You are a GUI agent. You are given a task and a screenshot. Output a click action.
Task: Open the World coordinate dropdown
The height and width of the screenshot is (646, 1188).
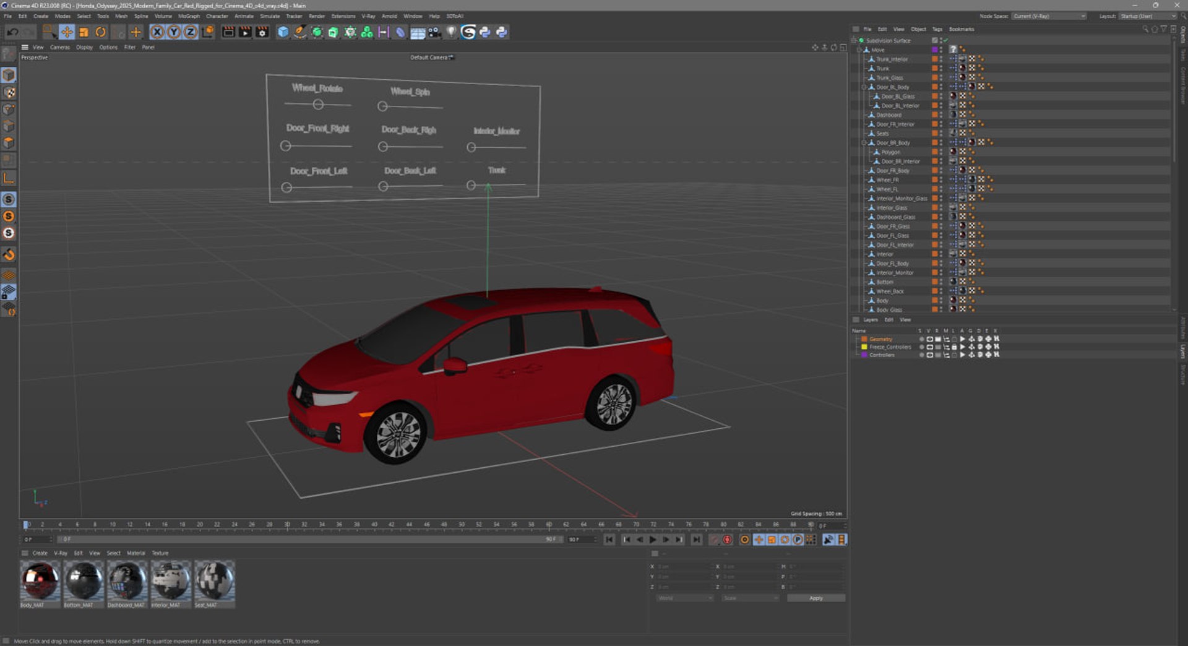[684, 598]
